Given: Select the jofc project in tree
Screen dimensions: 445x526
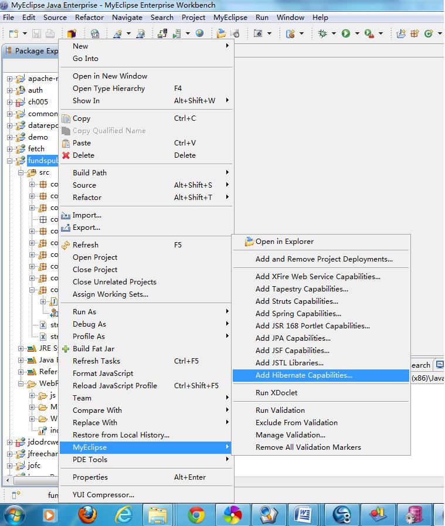Looking at the screenshot, I should [x=34, y=466].
